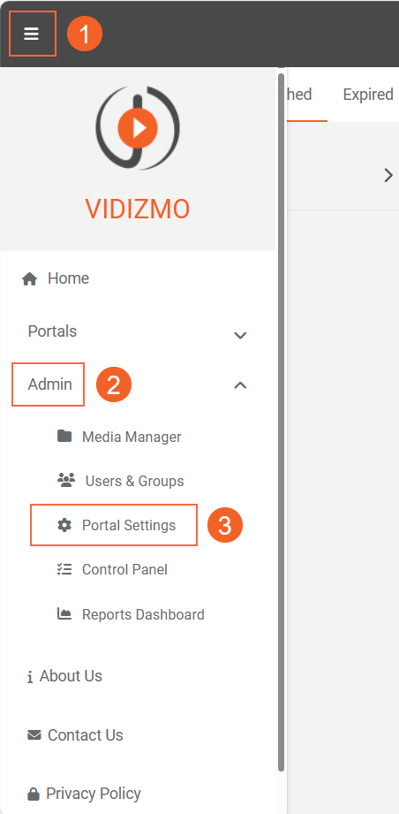
Task: Click the Home house icon
Action: (29, 279)
